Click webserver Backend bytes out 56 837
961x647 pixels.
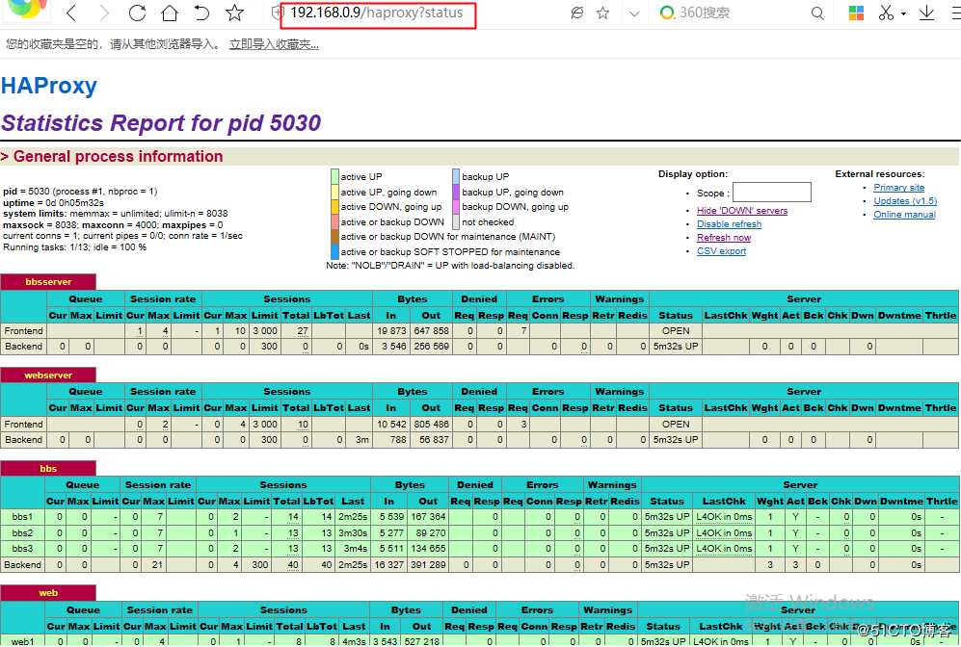(x=434, y=439)
